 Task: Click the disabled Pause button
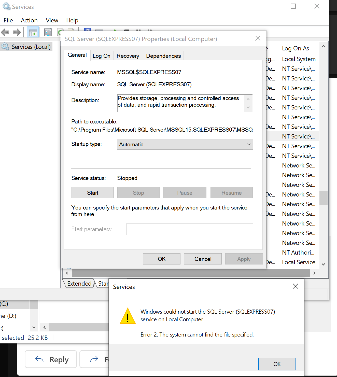pos(185,193)
